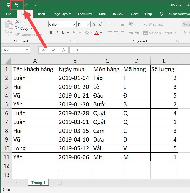Toggle Wrap Text
Image resolution: width=190 pixels, height=193 pixels.
pyautogui.click(x=153, y=24)
